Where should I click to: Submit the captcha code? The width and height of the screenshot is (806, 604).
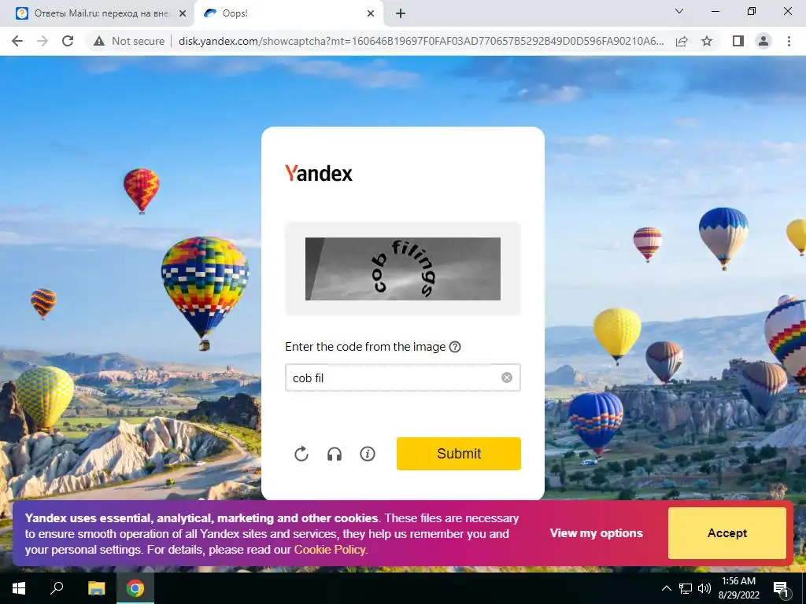tap(459, 454)
